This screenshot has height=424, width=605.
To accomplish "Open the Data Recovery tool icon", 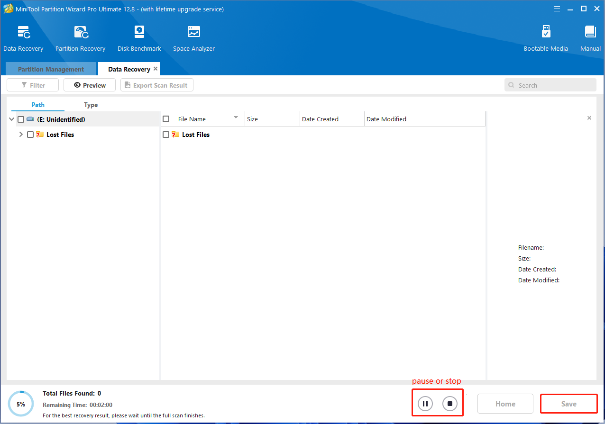I will [23, 33].
